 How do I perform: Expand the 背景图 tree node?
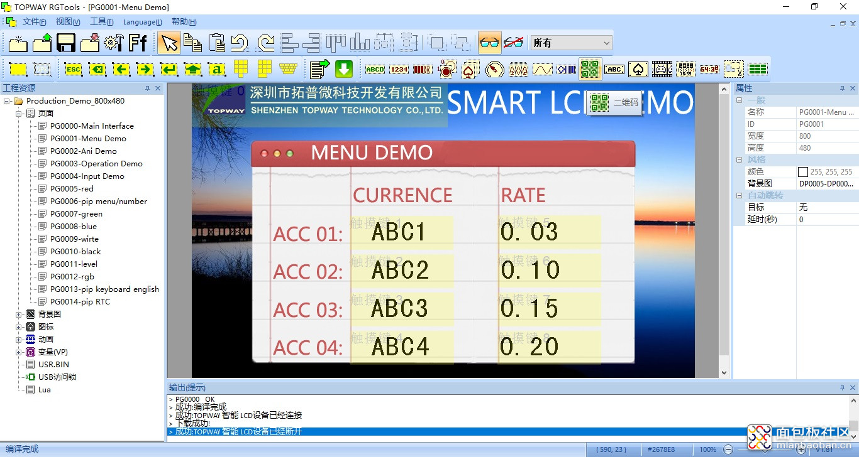[x=19, y=315]
